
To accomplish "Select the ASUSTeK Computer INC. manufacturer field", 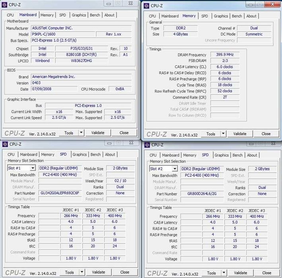I will [x=81, y=28].
